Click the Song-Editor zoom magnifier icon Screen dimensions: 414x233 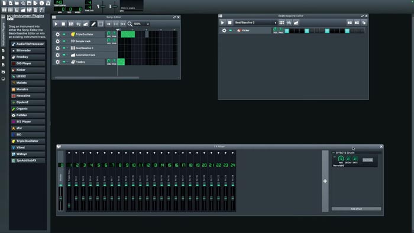(130, 24)
